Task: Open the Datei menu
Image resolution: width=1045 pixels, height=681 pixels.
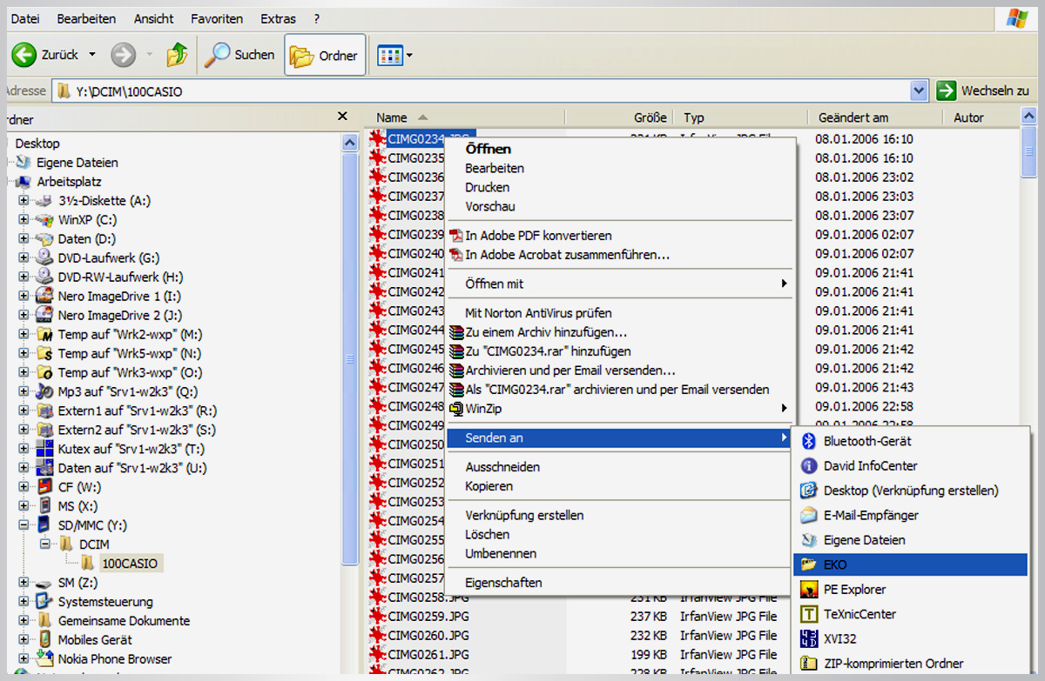Action: tap(24, 18)
